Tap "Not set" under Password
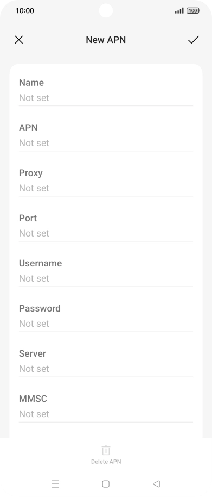The height and width of the screenshot is (497, 212). (34, 324)
